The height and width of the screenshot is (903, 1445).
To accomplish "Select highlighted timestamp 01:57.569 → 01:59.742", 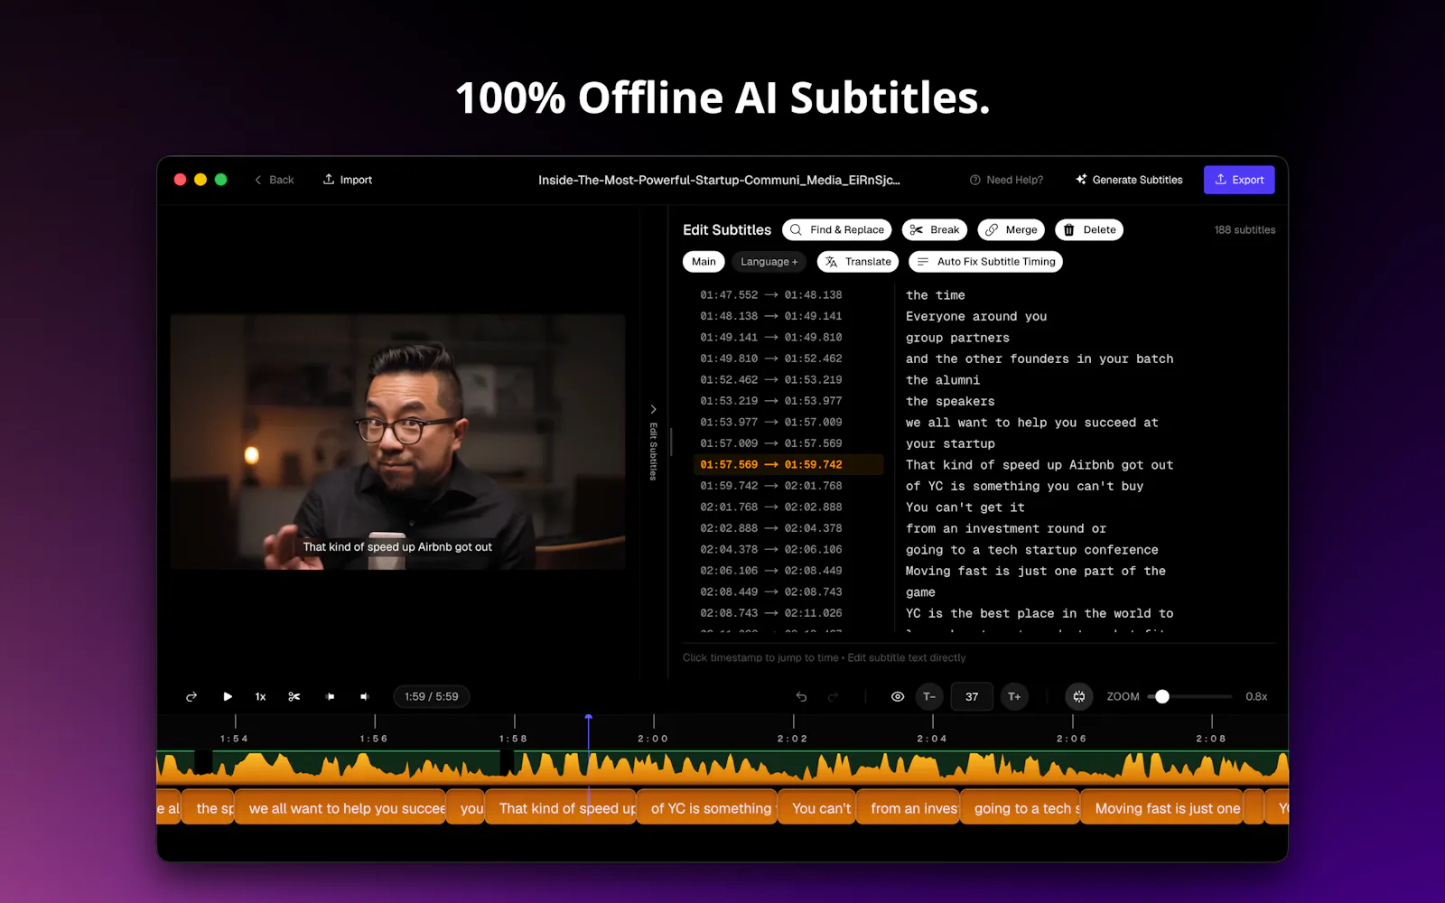I will (788, 464).
